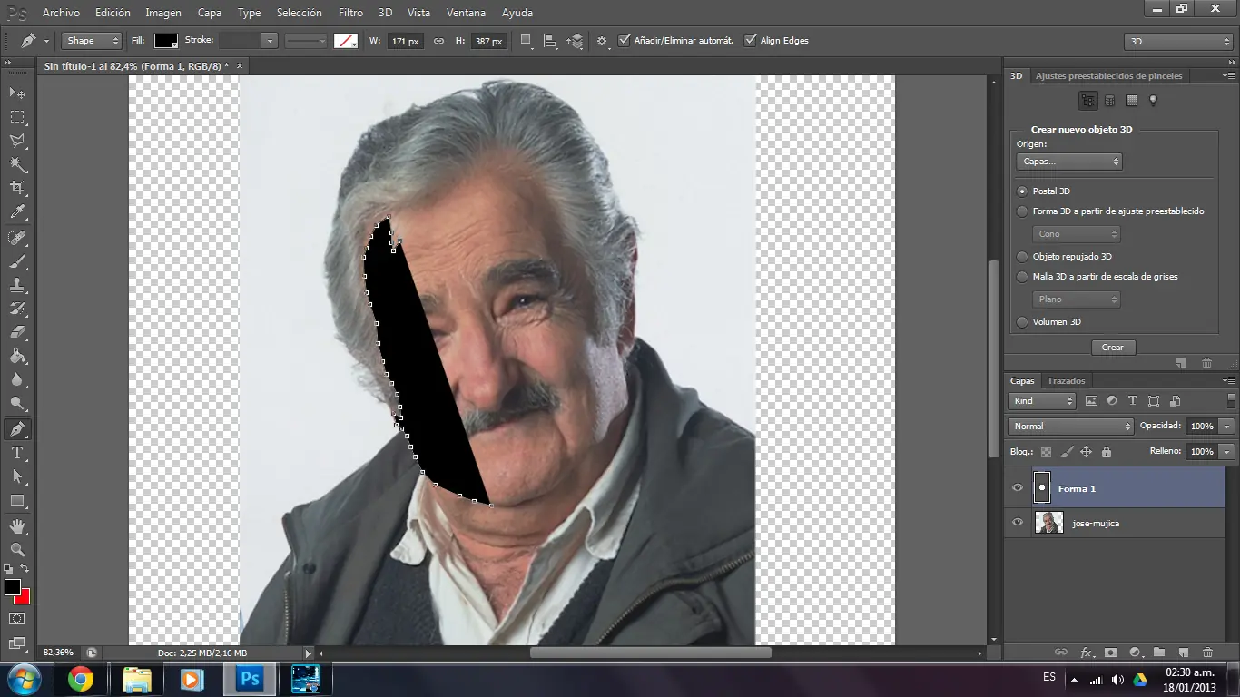The image size is (1240, 697).
Task: Open the Relleno slider arrow
Action: pyautogui.click(x=1227, y=452)
